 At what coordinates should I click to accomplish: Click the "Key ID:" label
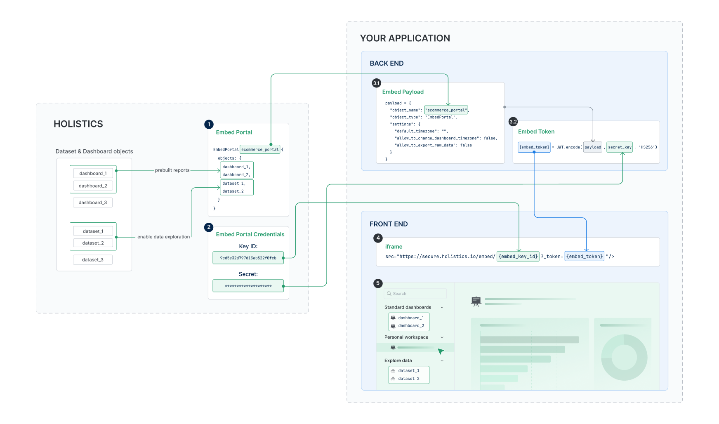click(x=248, y=246)
